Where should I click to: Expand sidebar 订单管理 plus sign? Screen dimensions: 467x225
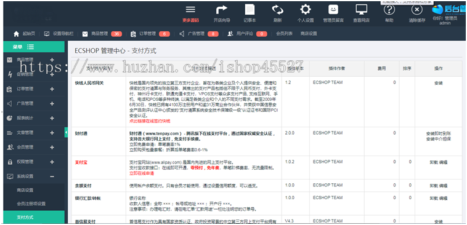[x=52, y=89]
